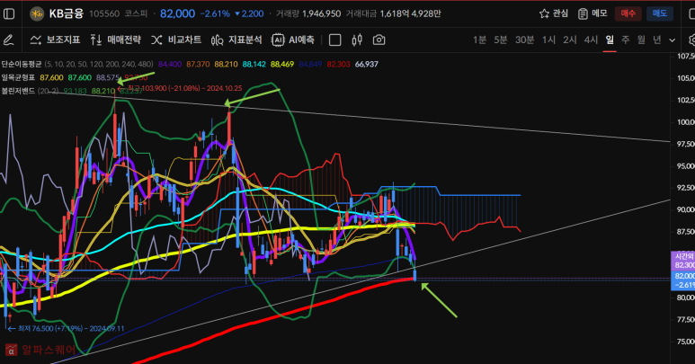
Task: Click the blue 82,000 price axis tag
Action: click(x=684, y=280)
